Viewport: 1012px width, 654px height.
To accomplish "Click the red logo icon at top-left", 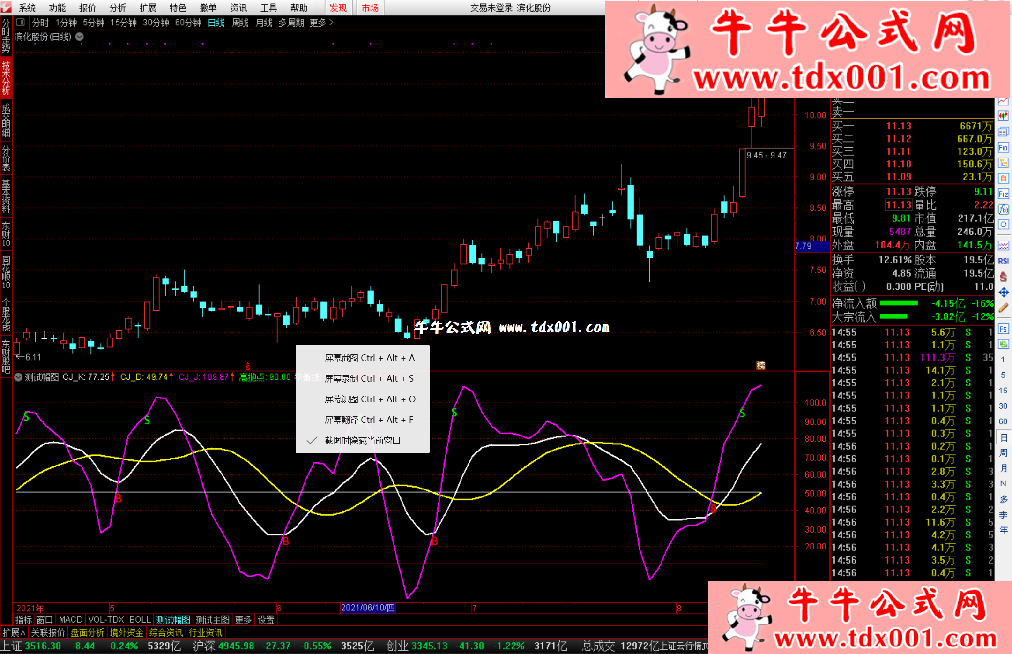I will pyautogui.click(x=6, y=8).
